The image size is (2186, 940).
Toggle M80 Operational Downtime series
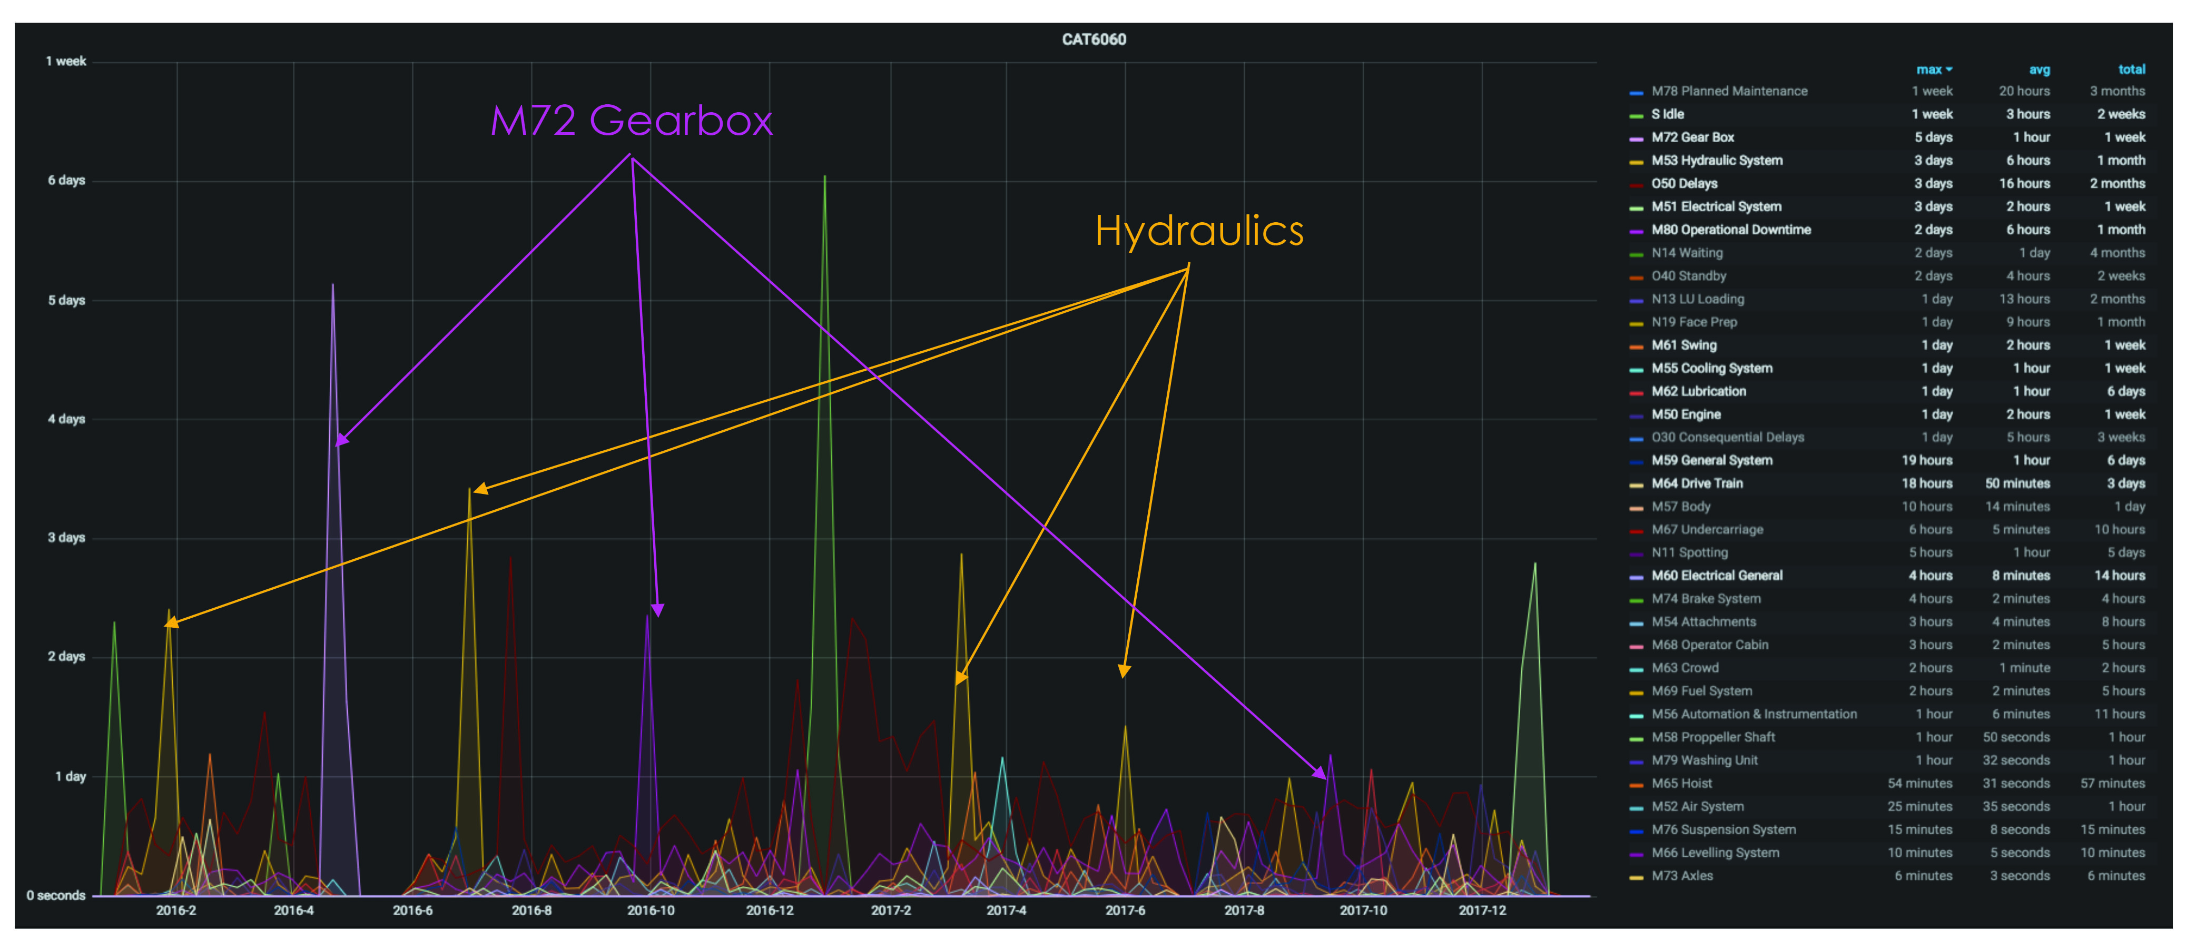[x=1730, y=230]
